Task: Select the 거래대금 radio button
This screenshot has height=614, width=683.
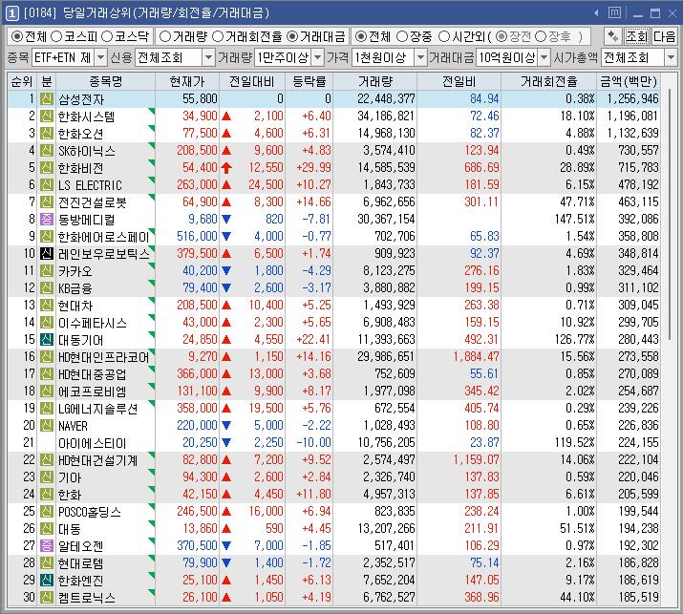Action: (292, 36)
